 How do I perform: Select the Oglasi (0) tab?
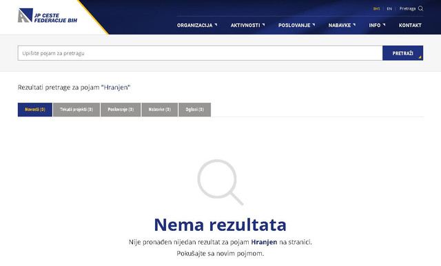tap(194, 110)
